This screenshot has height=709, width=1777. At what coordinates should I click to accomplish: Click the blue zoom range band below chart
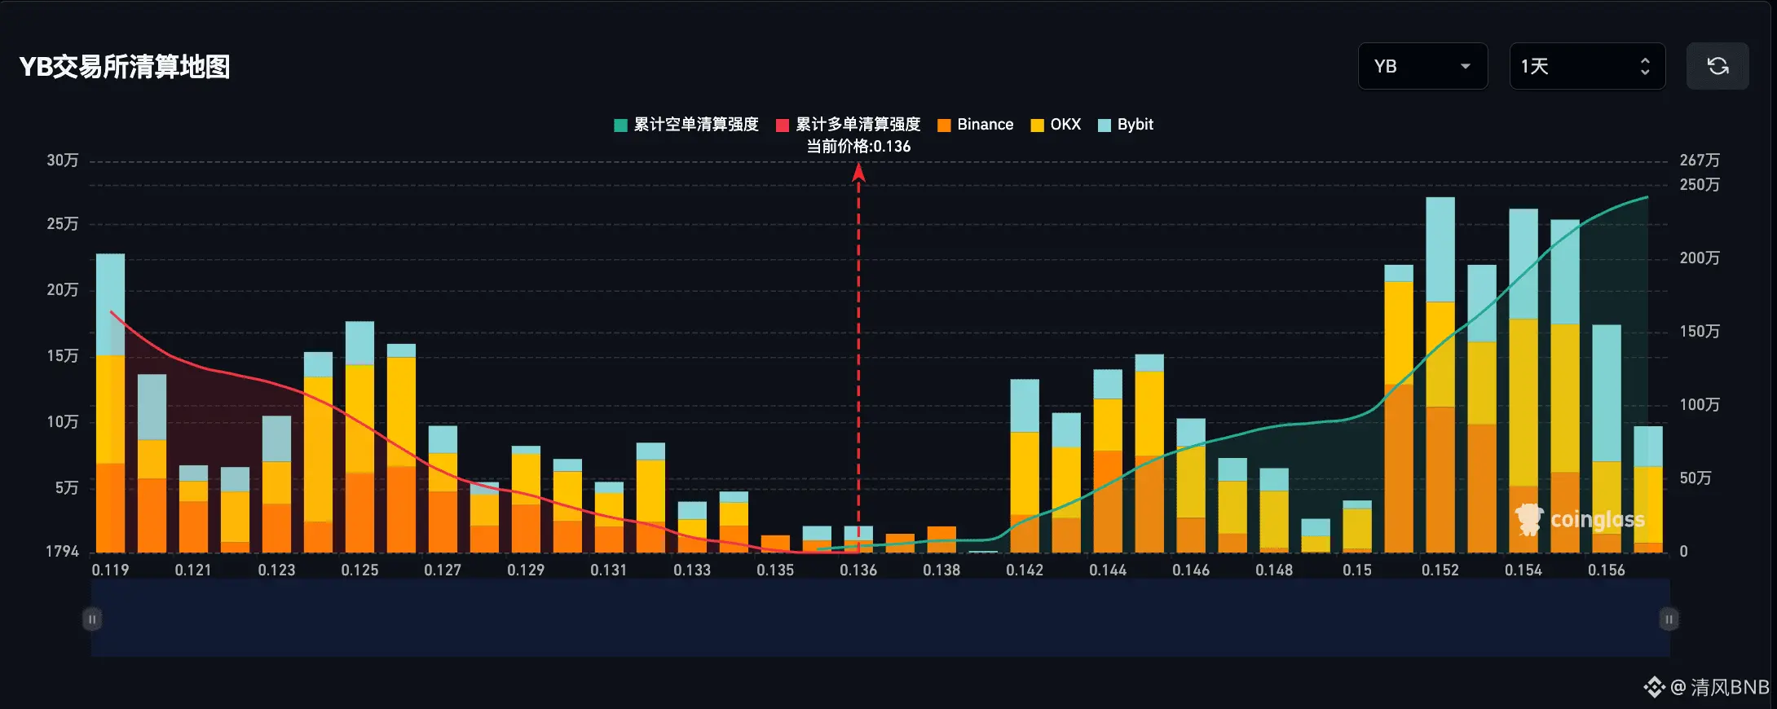point(880,618)
